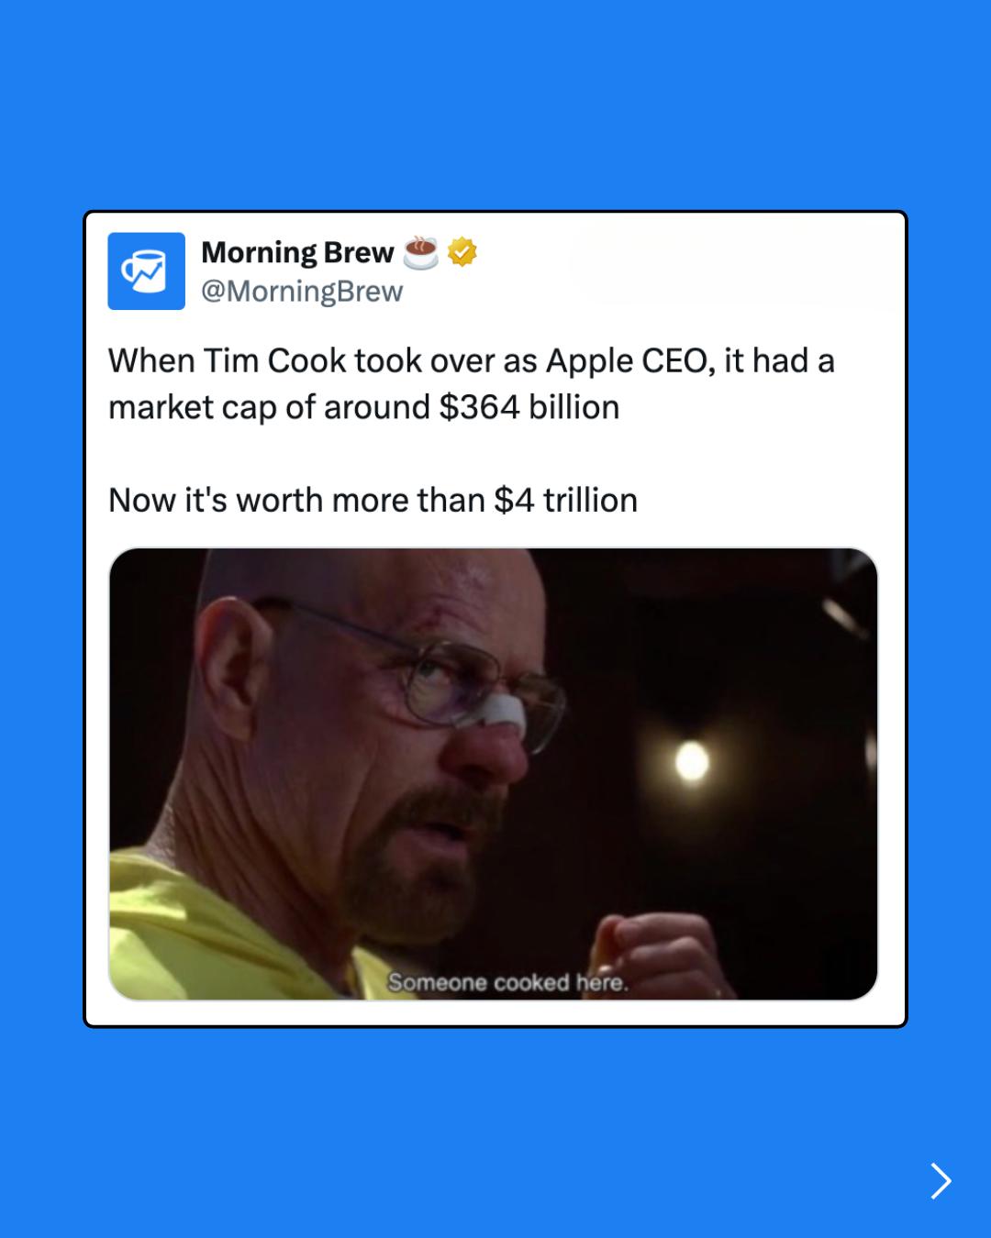Screen dimensions: 991x1238
Task: Open the Morning Brew display name
Action: pyautogui.click(x=297, y=252)
